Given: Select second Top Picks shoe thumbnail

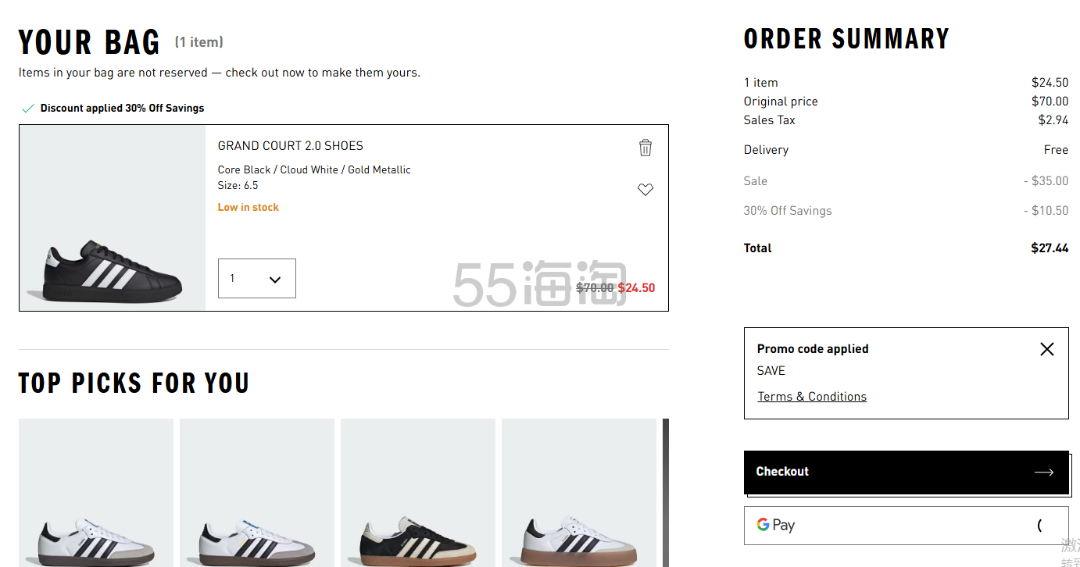Looking at the screenshot, I should tap(257, 493).
